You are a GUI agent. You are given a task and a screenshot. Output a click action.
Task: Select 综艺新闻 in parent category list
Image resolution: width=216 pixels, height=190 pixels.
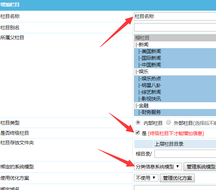(175, 92)
